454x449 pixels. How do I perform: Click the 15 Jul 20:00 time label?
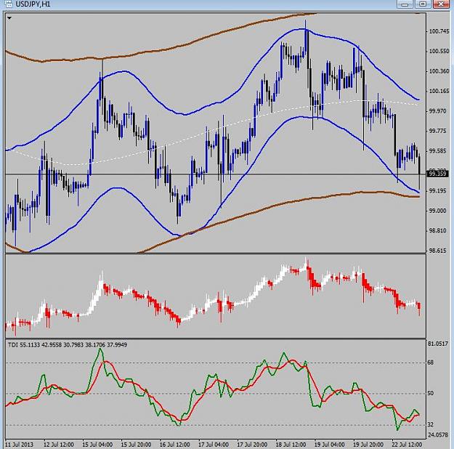point(136,445)
